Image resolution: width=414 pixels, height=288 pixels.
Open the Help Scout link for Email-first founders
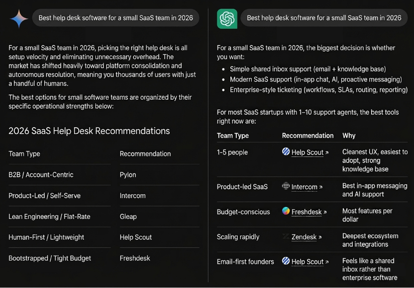[308, 262]
